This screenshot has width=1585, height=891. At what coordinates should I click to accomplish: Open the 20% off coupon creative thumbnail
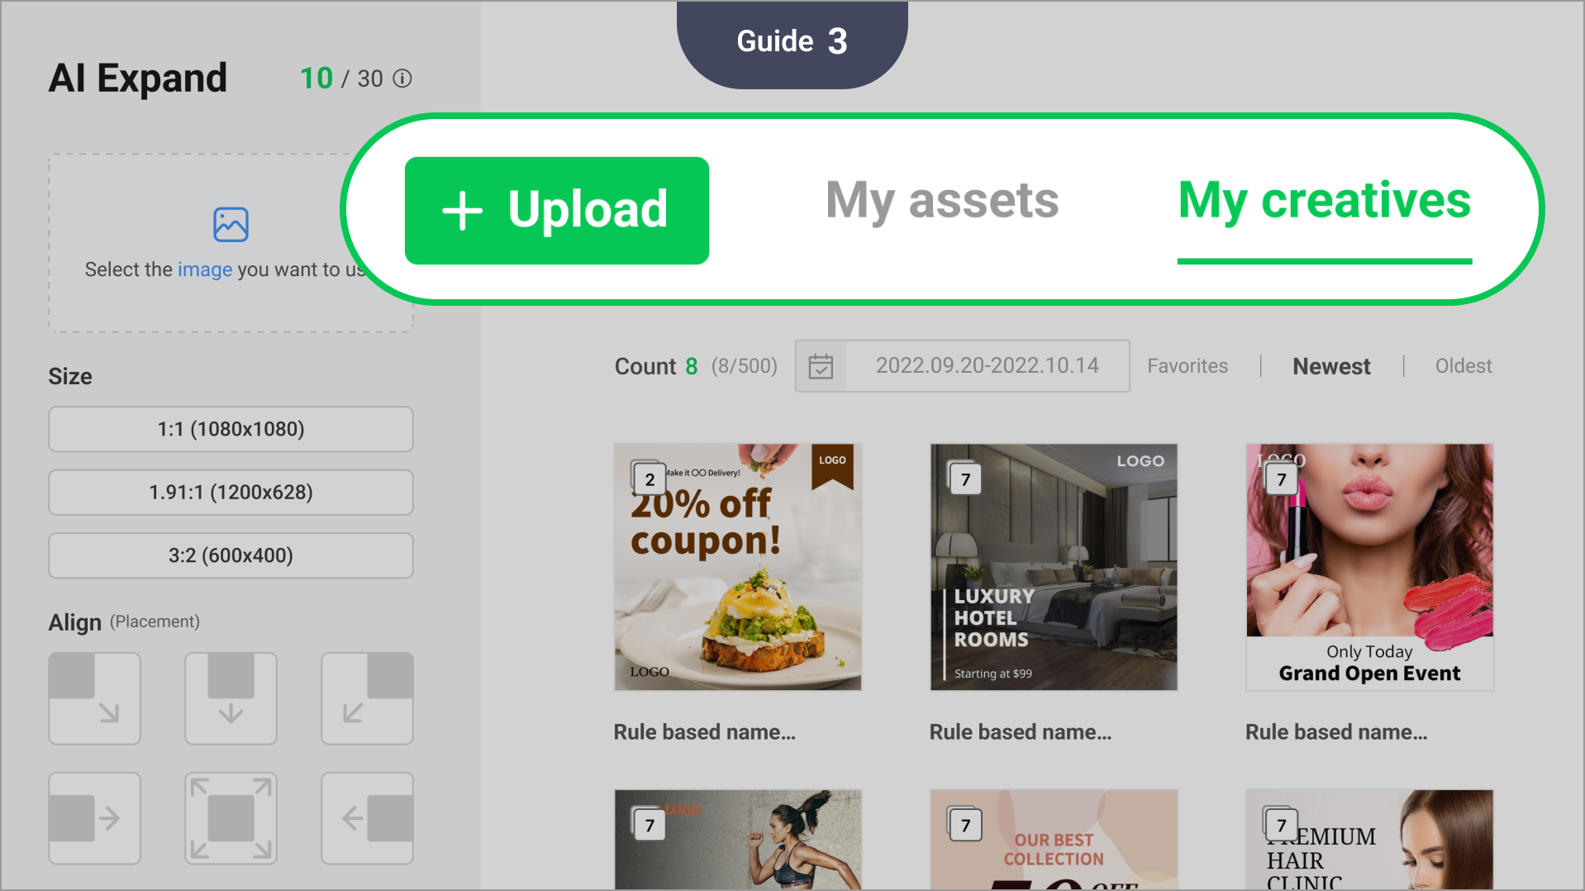click(x=738, y=567)
